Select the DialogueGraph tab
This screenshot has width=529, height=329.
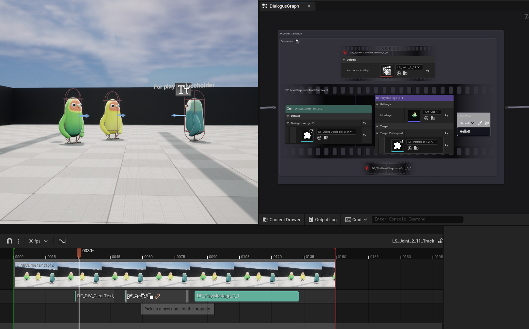[x=284, y=6]
